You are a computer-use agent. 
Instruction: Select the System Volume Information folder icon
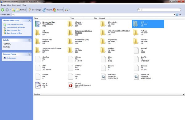pos(38,50)
